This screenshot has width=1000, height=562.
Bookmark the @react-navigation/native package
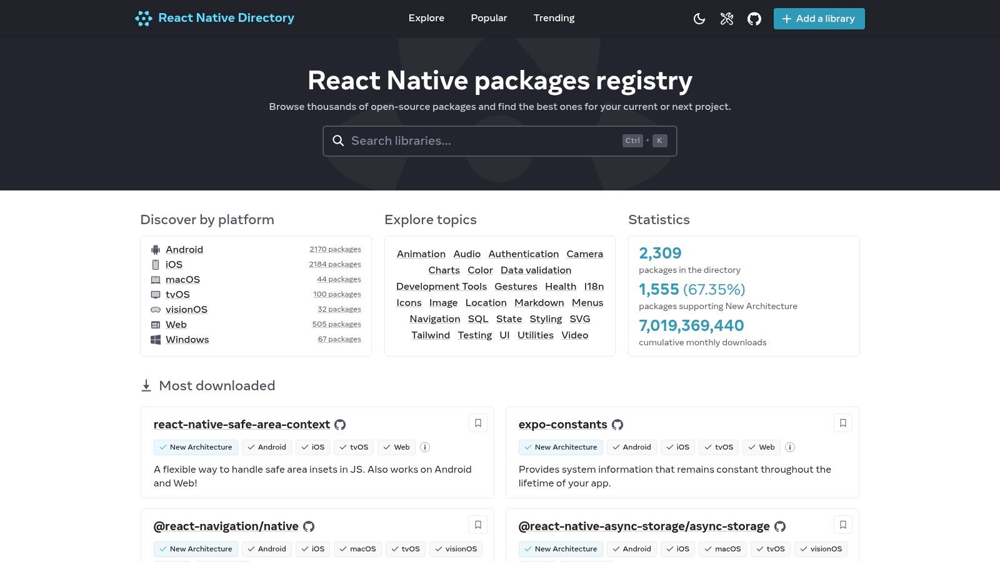478,525
